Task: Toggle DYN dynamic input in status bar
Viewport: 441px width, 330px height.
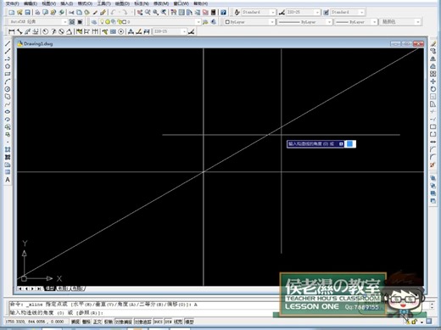Action: click(x=168, y=322)
